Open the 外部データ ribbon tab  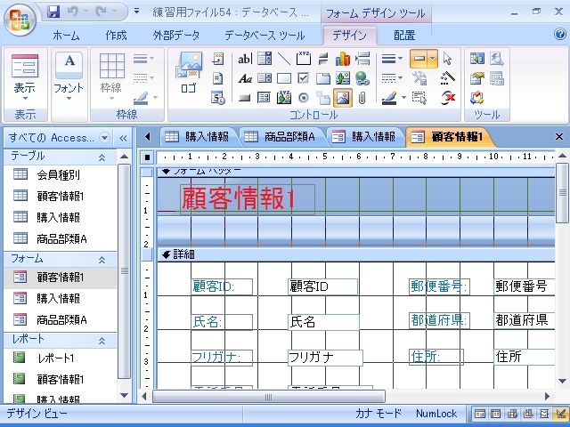[175, 36]
